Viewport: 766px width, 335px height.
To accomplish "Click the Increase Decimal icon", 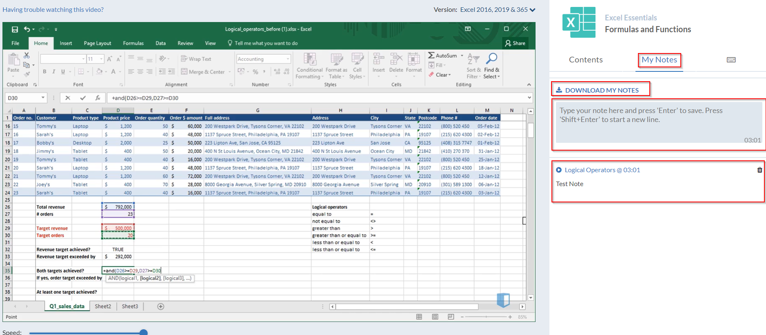I will (277, 72).
